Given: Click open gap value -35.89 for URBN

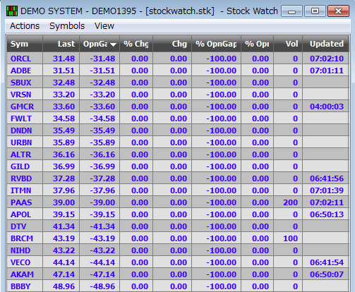Looking at the screenshot, I should (102, 142).
